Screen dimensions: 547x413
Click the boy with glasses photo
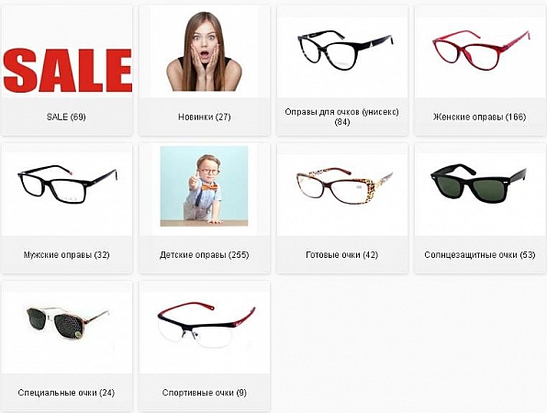click(204, 186)
